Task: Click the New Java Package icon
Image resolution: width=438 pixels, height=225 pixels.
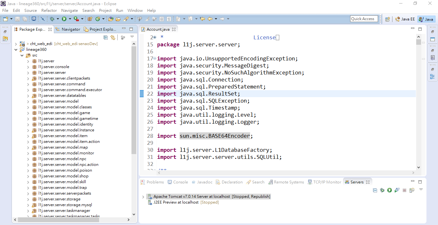Action: (89, 19)
